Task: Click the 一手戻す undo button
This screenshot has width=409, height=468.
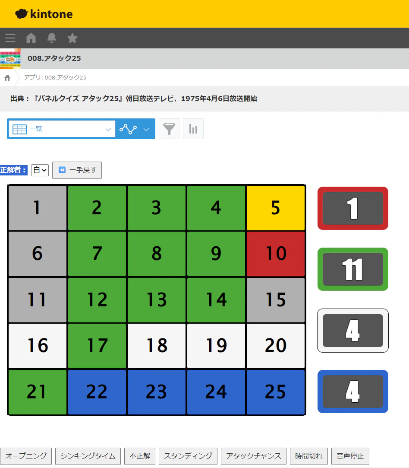Action: (77, 170)
